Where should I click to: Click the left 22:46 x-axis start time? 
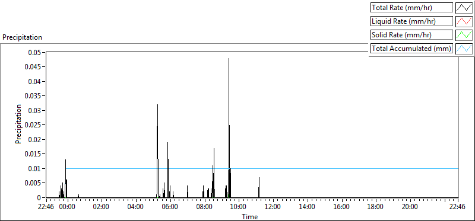pos(46,207)
